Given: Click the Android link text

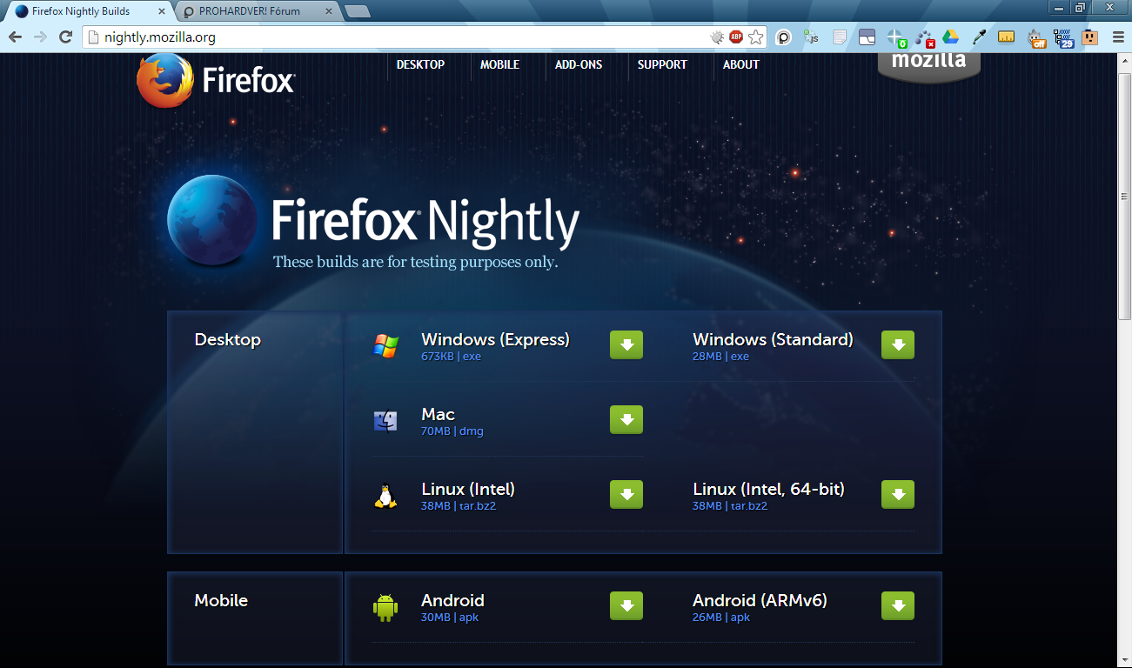Looking at the screenshot, I should (x=452, y=600).
